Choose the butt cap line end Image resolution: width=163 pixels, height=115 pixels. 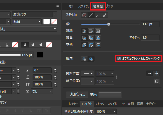pyautogui.click(x=91, y=31)
